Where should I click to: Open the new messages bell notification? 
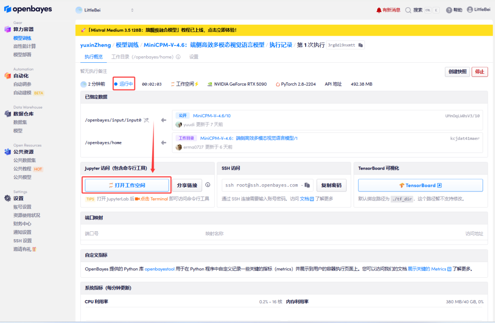tap(388, 10)
